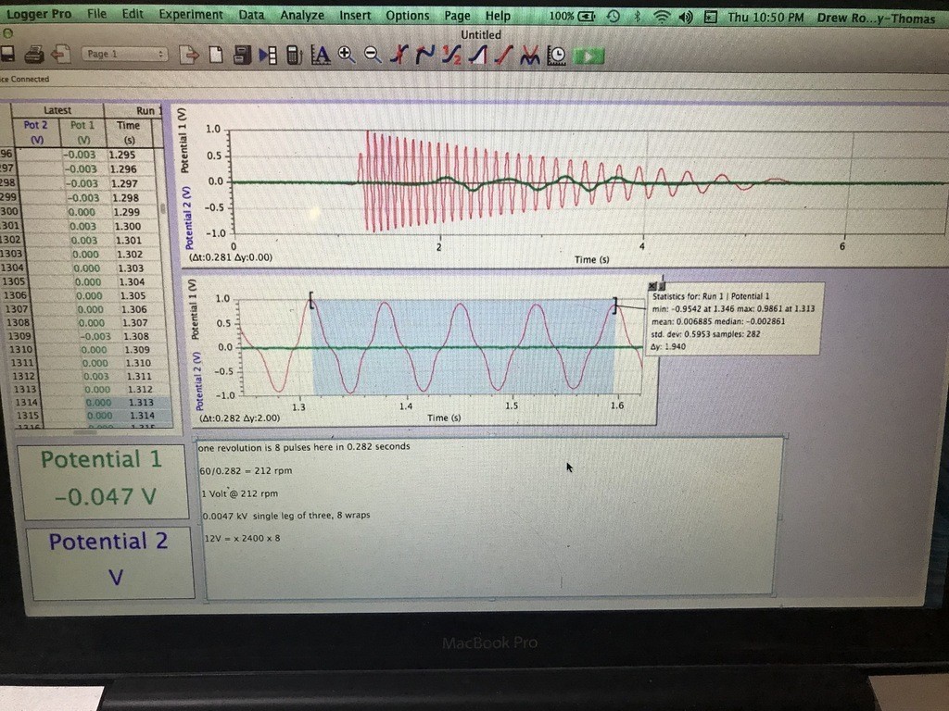
Task: Open the Experiment menu
Action: pyautogui.click(x=191, y=15)
